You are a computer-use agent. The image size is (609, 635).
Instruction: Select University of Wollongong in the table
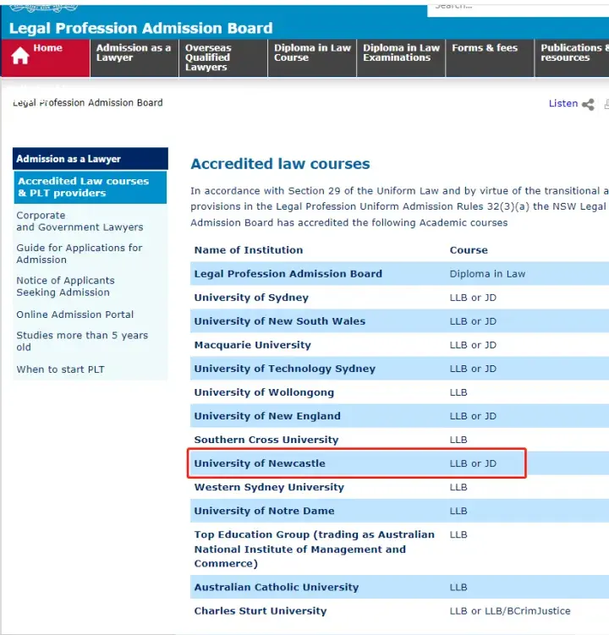tap(264, 392)
